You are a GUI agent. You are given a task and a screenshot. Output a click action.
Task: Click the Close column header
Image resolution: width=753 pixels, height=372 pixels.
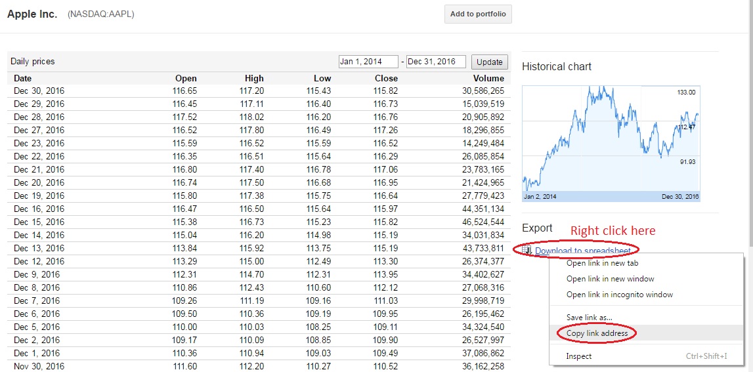pyautogui.click(x=387, y=79)
